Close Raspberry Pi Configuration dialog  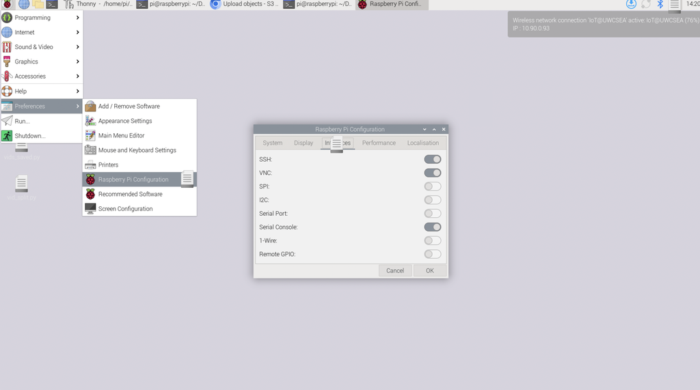pos(444,129)
